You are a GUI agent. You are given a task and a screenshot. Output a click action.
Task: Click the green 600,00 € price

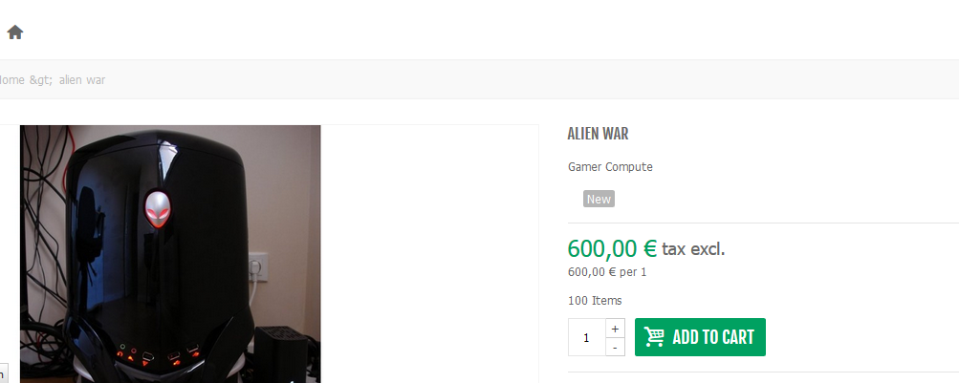click(x=612, y=248)
